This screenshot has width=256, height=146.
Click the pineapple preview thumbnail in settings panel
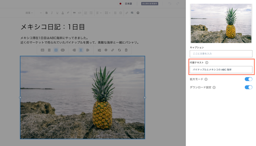tap(221, 24)
